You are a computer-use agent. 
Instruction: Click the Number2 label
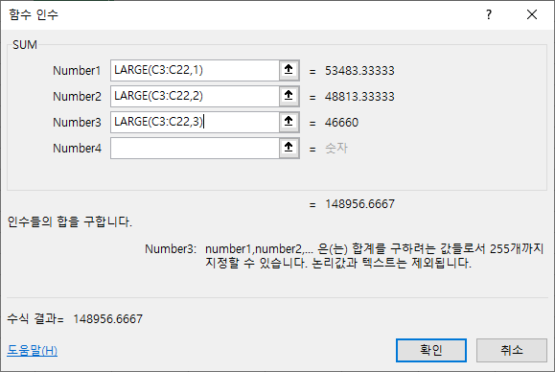click(x=77, y=96)
